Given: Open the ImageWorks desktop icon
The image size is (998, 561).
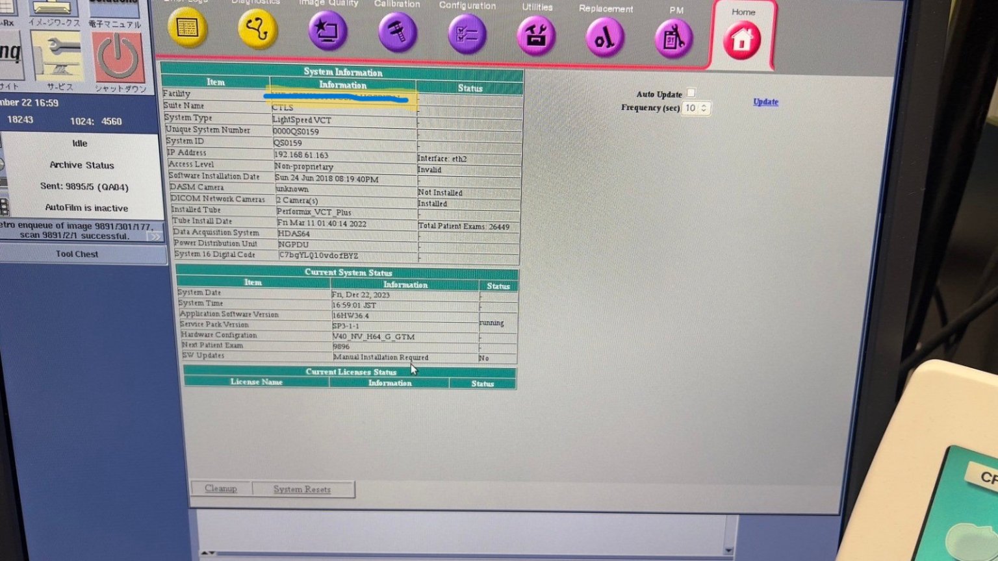Looking at the screenshot, I should tap(53, 9).
